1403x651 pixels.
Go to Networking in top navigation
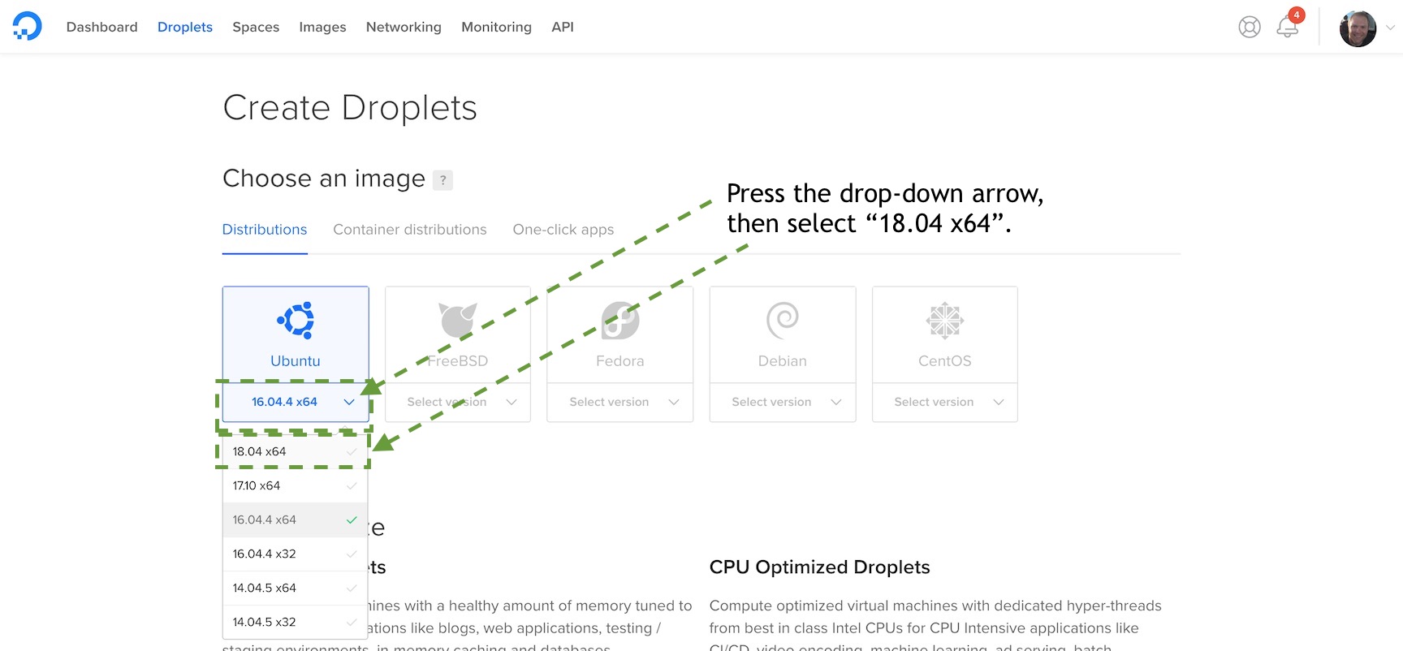(404, 27)
